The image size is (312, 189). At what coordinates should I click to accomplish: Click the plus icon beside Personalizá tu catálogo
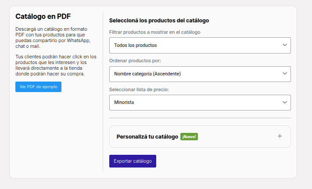pyautogui.click(x=280, y=136)
